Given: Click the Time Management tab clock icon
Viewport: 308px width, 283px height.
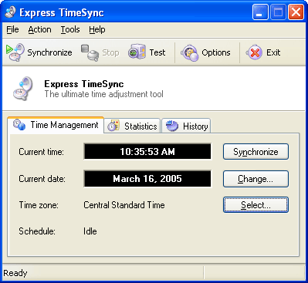Looking at the screenshot, I should pos(19,125).
